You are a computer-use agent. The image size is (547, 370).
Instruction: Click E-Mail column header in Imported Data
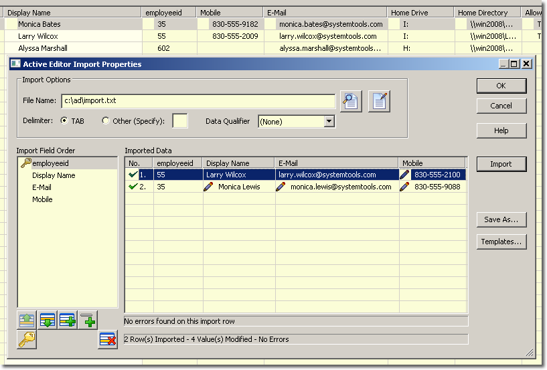coord(336,163)
